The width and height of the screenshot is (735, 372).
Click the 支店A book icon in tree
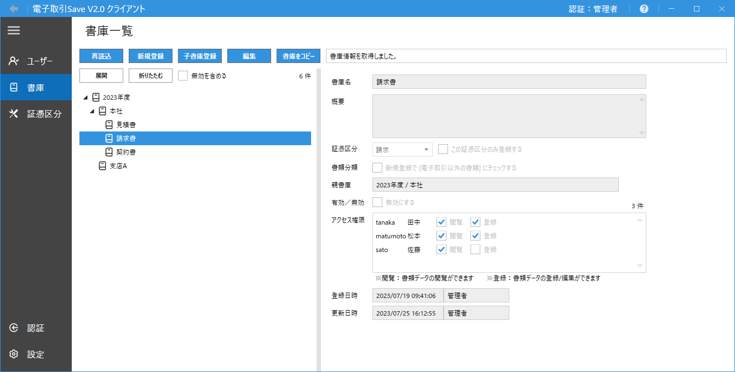pyautogui.click(x=102, y=165)
